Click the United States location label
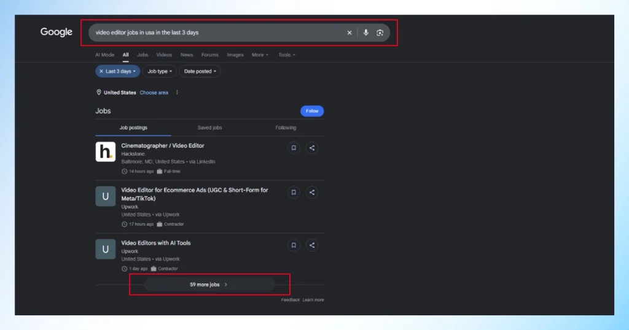Viewport: 629px width, 330px height. click(x=120, y=93)
